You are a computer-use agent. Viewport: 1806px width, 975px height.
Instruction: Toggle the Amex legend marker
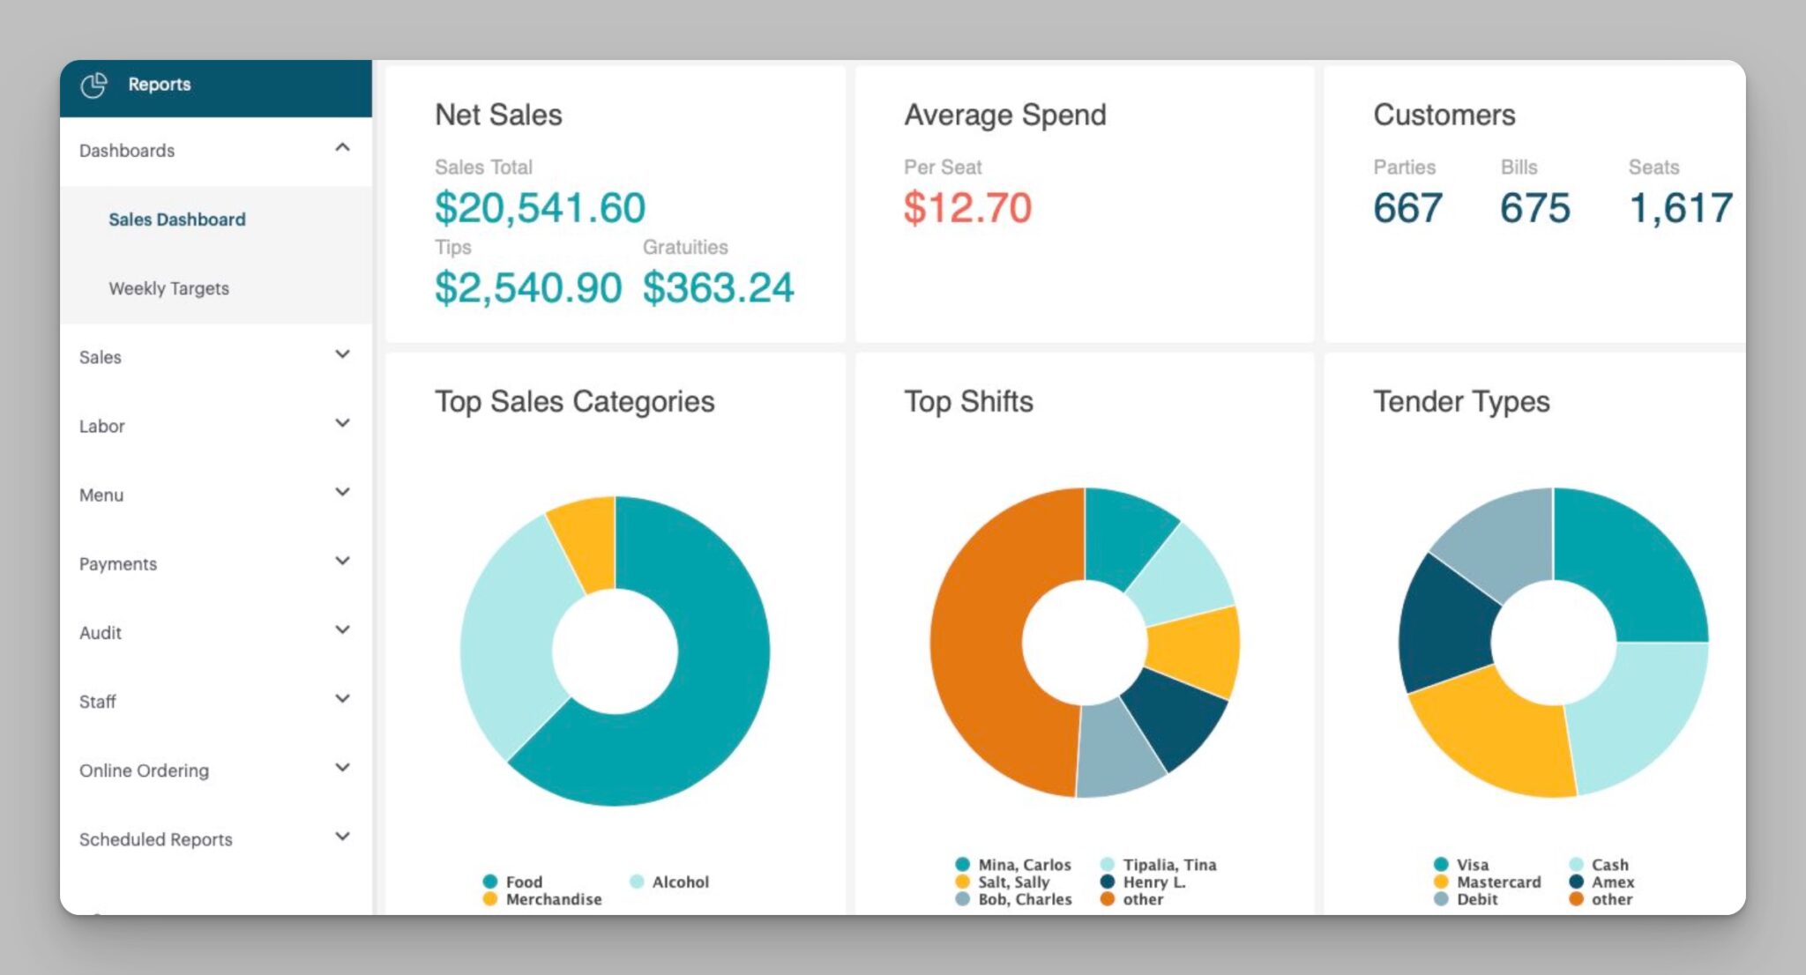pyautogui.click(x=1577, y=882)
